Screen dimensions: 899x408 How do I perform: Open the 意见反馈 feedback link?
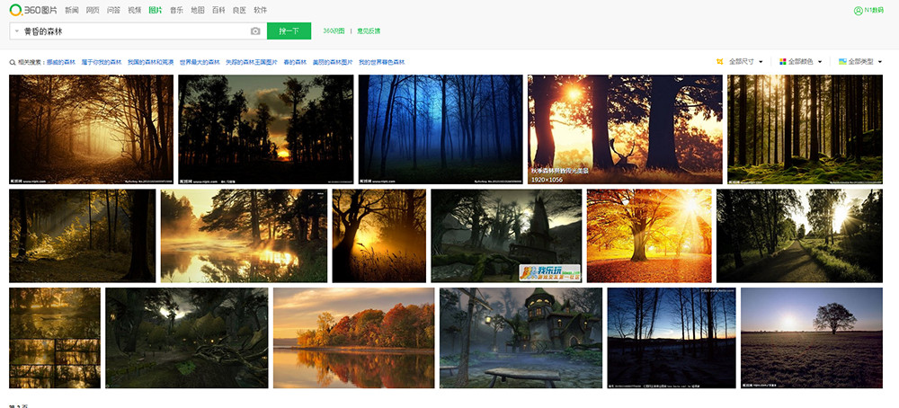(369, 31)
